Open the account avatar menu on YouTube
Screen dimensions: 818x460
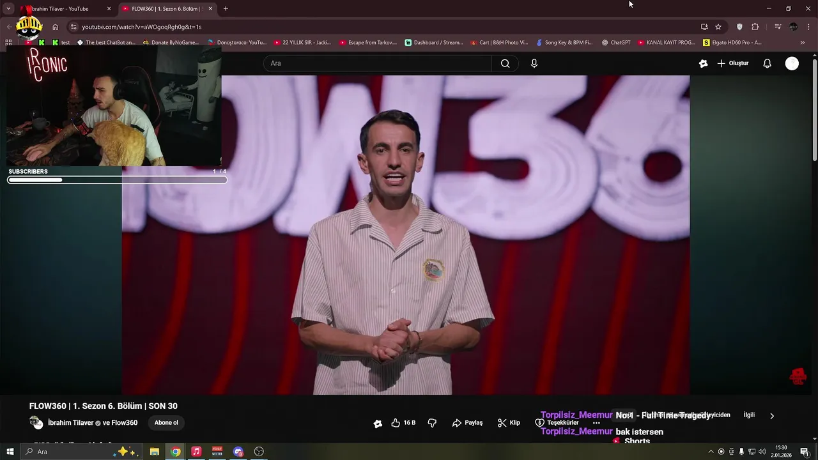click(x=792, y=63)
